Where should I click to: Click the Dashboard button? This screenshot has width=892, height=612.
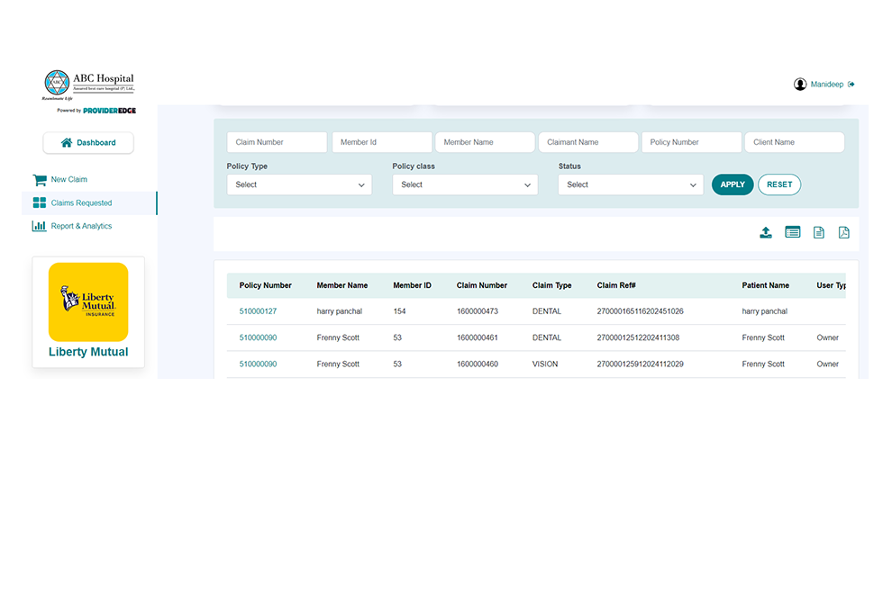(88, 143)
